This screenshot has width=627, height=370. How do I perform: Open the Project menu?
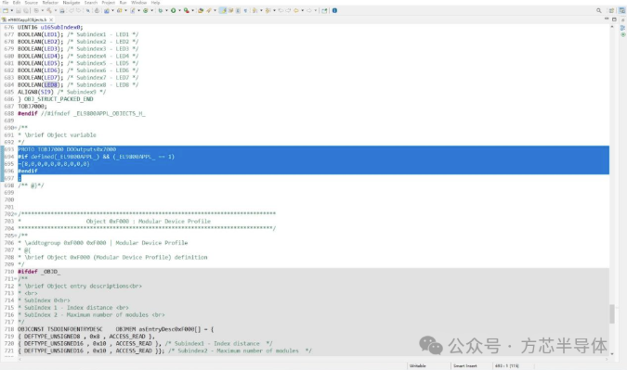coord(108,3)
